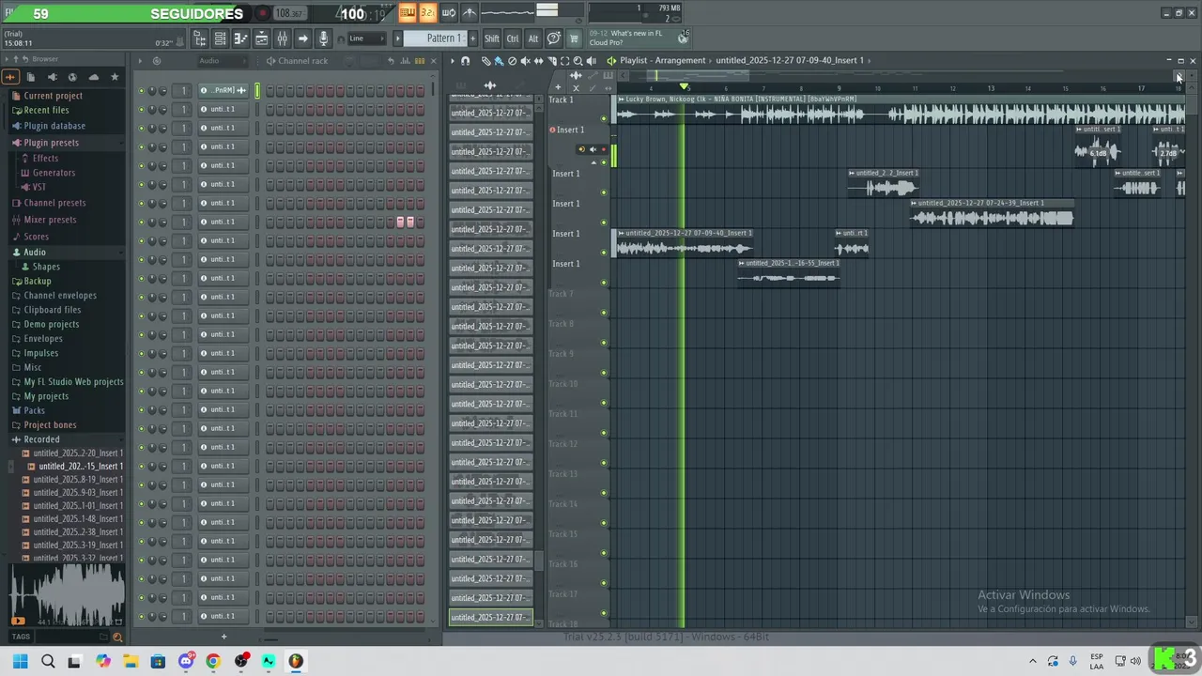Click the Shift key button
This screenshot has height=676, width=1202.
pos(492,38)
